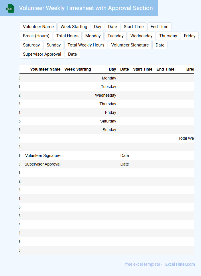Viewport: 201px width, 276px height.
Task: Select the Saturday cell in the table
Action: (108, 121)
